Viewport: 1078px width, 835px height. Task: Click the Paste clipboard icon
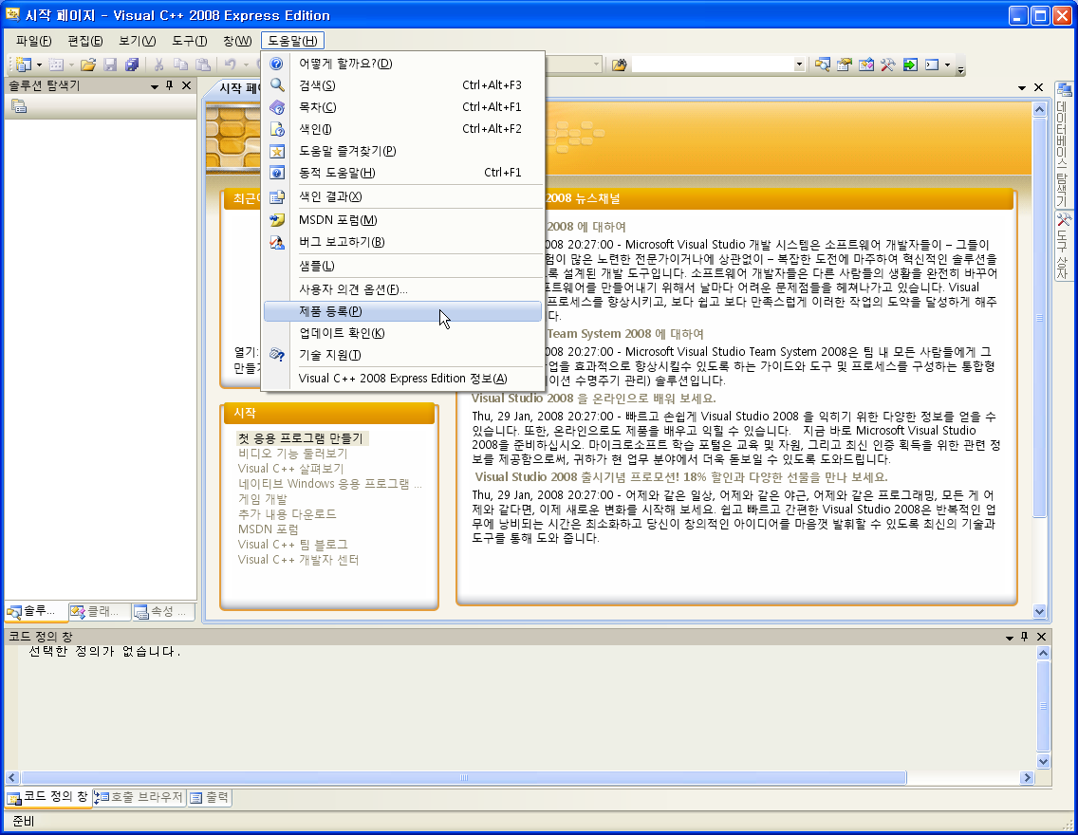point(203,65)
